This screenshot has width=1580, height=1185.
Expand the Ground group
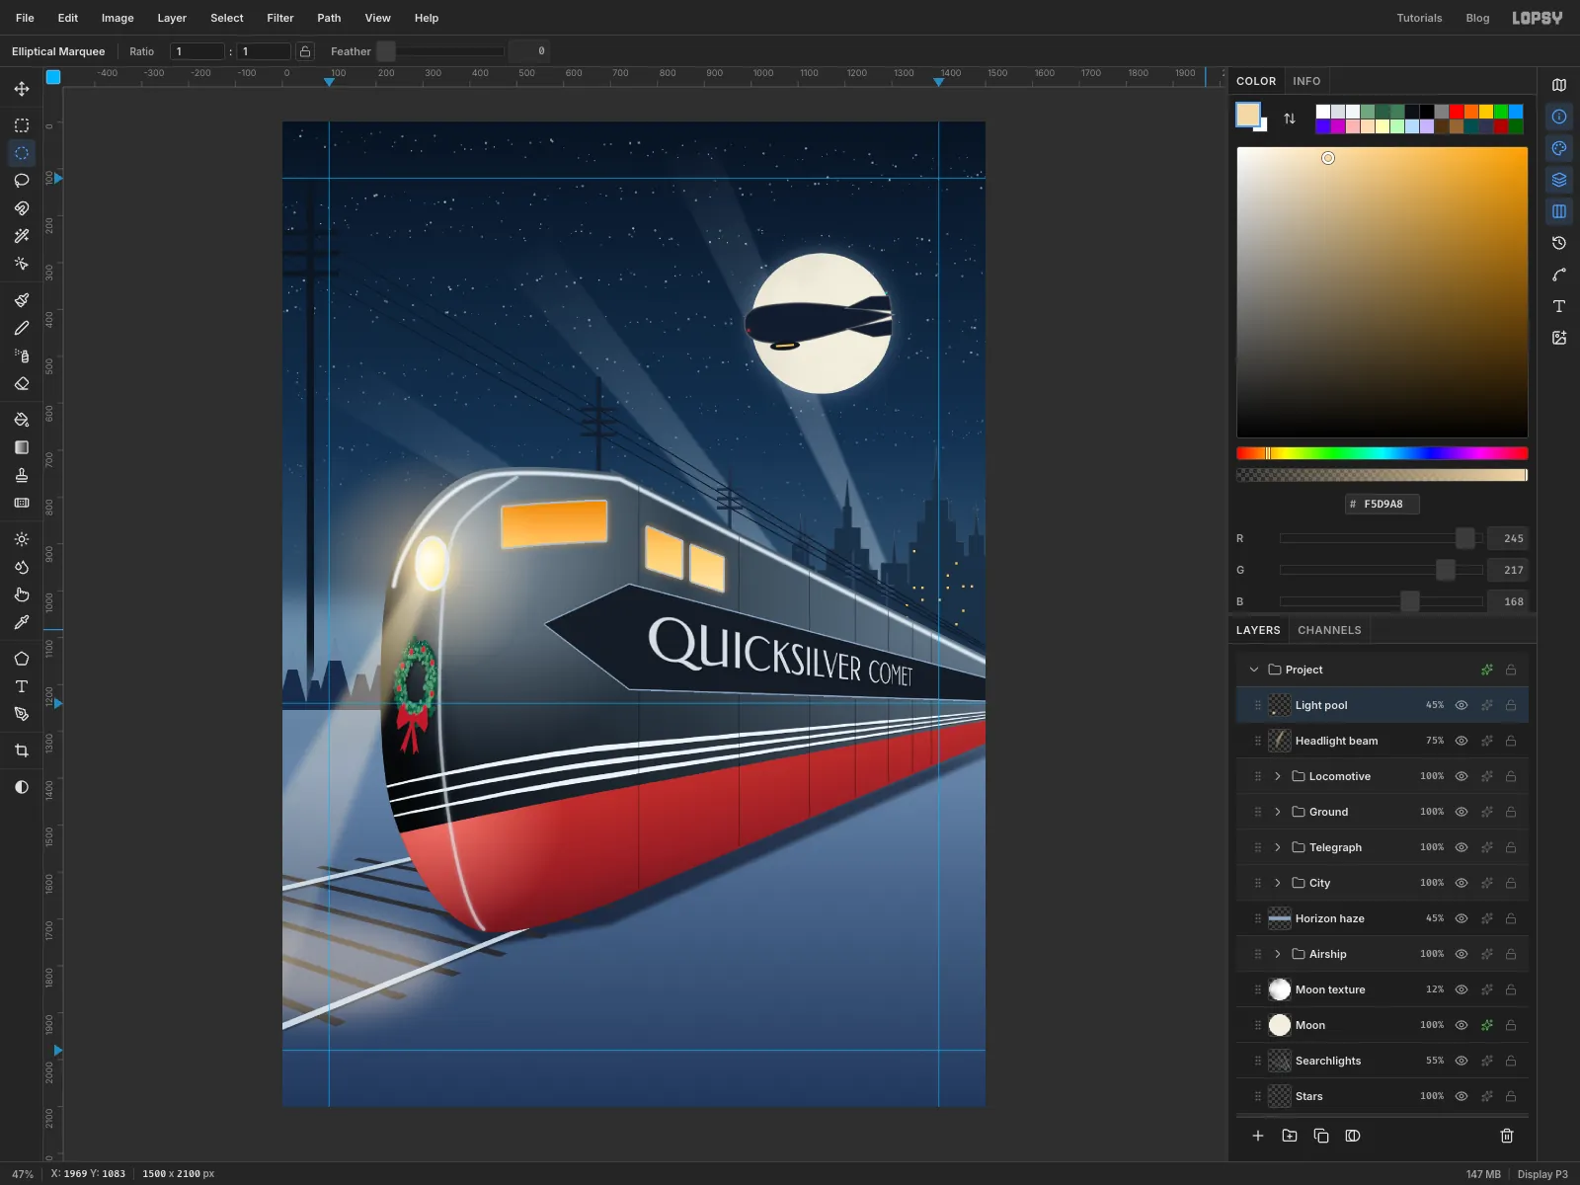pyautogui.click(x=1278, y=812)
